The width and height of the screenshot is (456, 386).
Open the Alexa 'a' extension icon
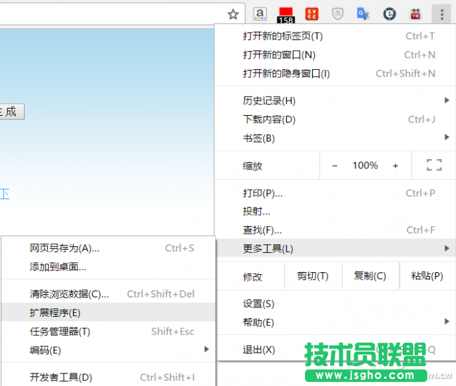[260, 14]
